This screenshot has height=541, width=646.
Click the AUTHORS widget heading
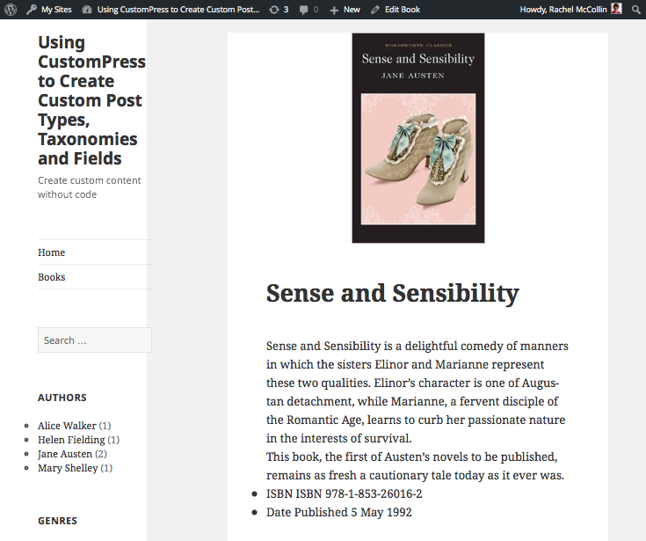coord(62,398)
